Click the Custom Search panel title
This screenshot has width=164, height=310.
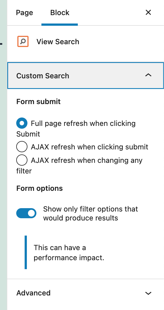coord(43,76)
